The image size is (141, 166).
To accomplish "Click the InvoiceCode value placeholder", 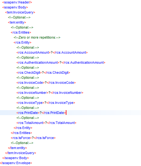I will tap(46, 83).
